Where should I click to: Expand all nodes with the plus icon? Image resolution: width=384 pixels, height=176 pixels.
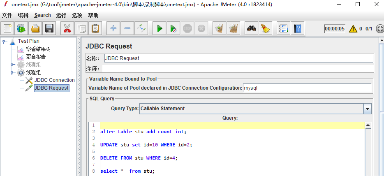coord(113,28)
